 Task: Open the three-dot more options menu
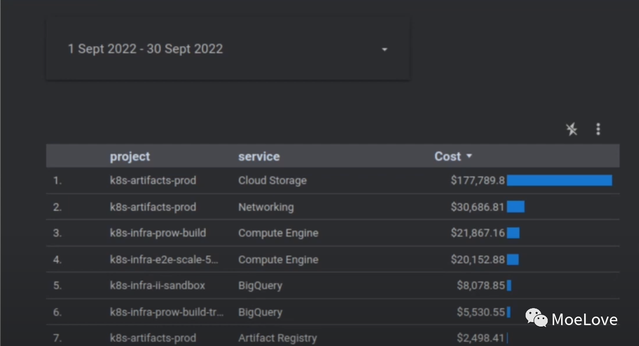(x=598, y=129)
